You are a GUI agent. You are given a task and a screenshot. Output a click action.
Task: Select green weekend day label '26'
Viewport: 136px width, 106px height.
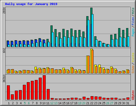[x=108, y=103]
